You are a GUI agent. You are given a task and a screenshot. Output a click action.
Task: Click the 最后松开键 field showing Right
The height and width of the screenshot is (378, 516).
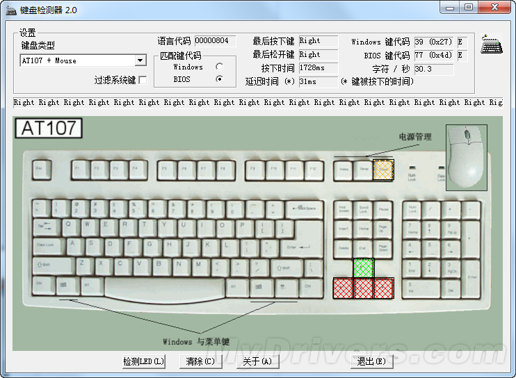(319, 55)
